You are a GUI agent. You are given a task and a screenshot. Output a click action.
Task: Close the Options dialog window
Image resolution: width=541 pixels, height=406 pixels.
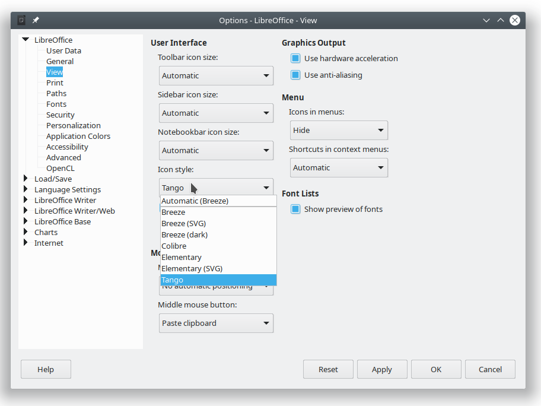pos(515,20)
